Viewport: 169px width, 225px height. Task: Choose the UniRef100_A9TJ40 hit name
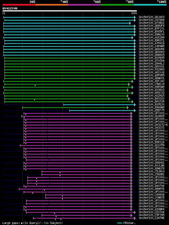pos(152,81)
